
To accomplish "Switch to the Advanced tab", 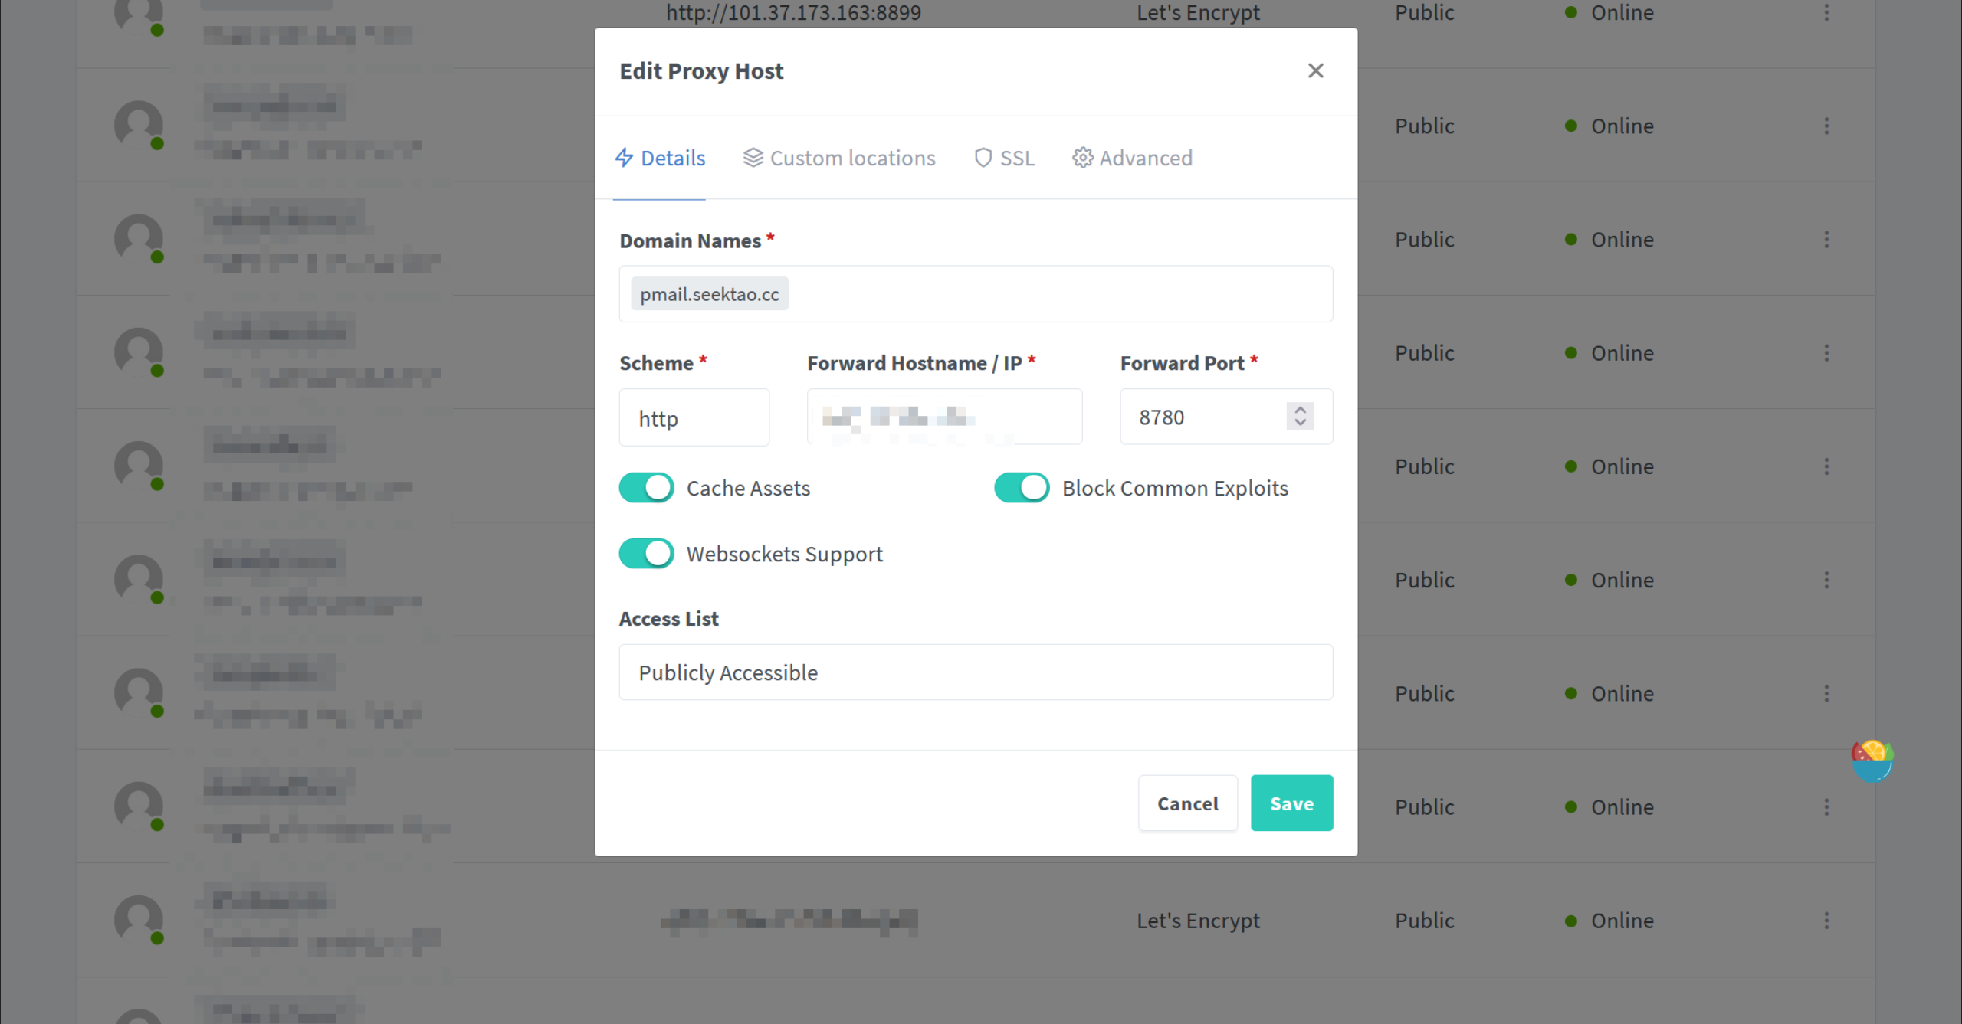I will [1131, 158].
